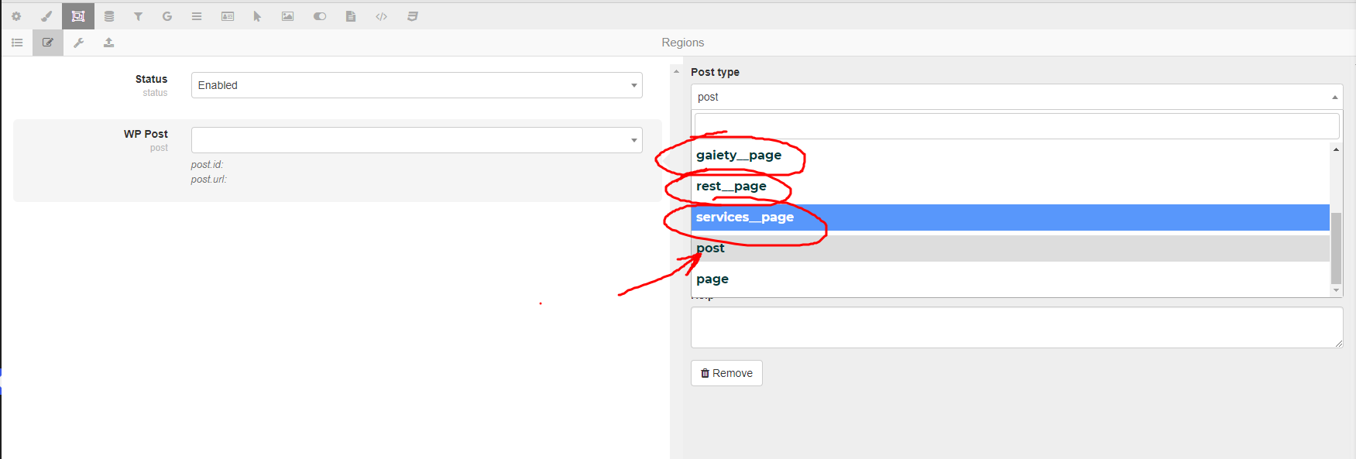Screen dimensions: 1356x459
Task: Open the Status Enabled dropdown
Action: coord(417,85)
